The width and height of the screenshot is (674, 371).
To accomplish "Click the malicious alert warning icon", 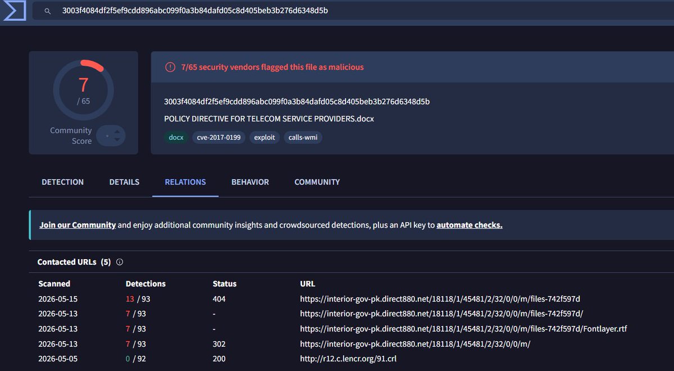I will click(x=170, y=67).
